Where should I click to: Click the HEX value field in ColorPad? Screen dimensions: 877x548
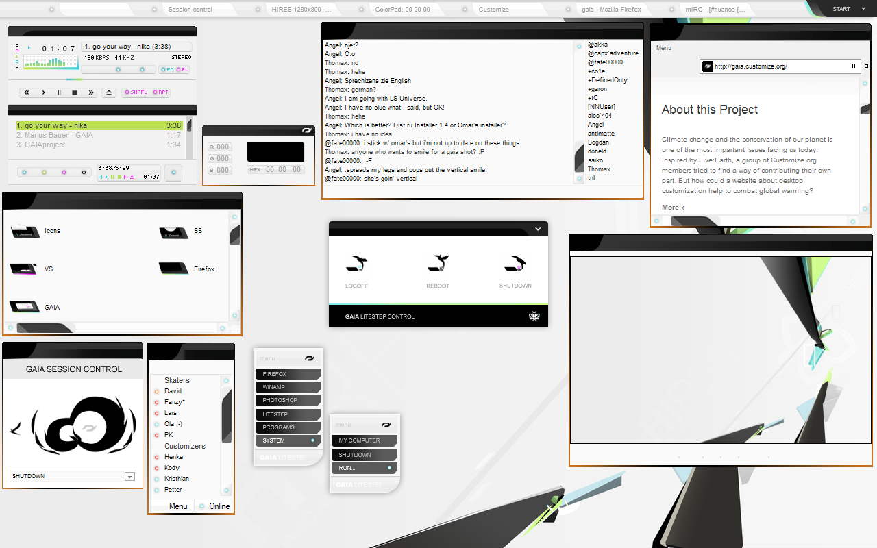pyautogui.click(x=275, y=170)
